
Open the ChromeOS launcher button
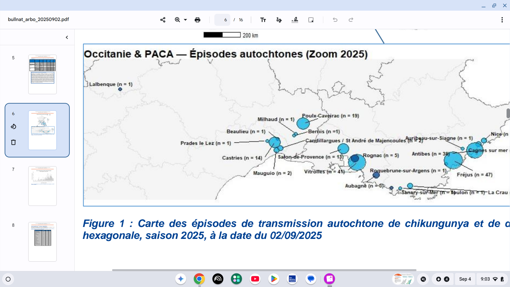(x=8, y=279)
